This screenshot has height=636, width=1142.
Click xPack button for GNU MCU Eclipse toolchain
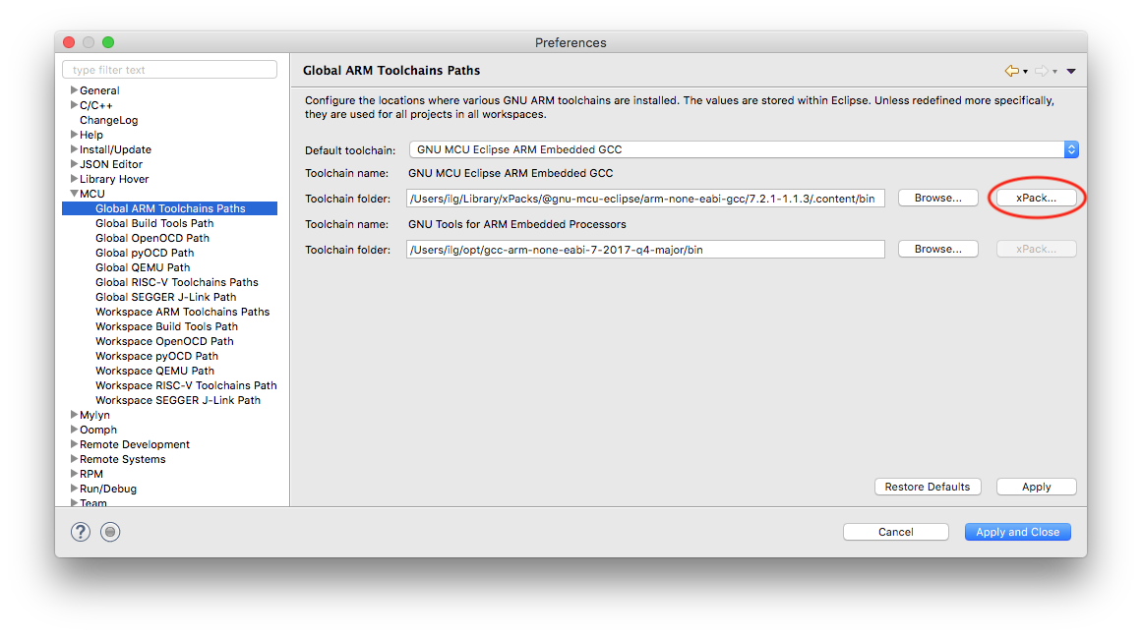(x=1037, y=198)
